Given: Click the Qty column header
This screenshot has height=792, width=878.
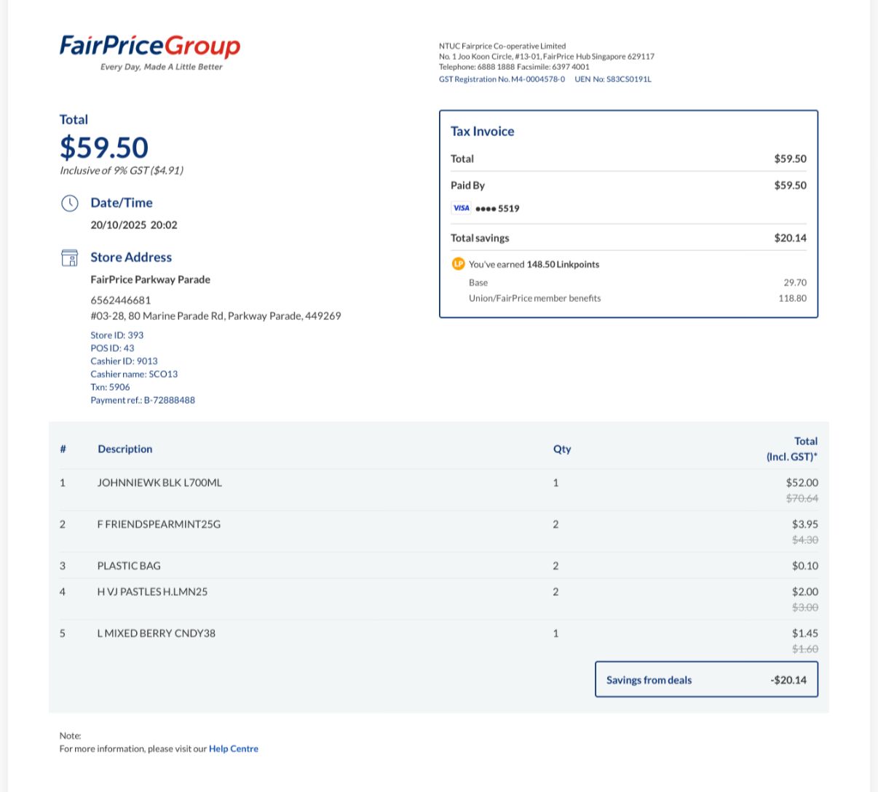Looking at the screenshot, I should [x=562, y=449].
